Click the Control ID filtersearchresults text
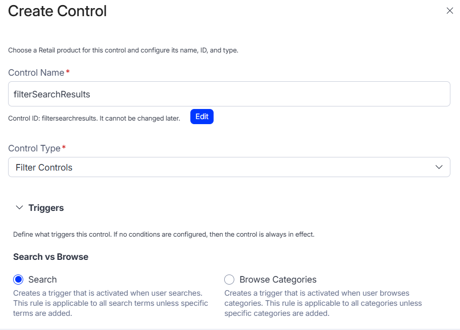This screenshot has width=460, height=330. 94,118
